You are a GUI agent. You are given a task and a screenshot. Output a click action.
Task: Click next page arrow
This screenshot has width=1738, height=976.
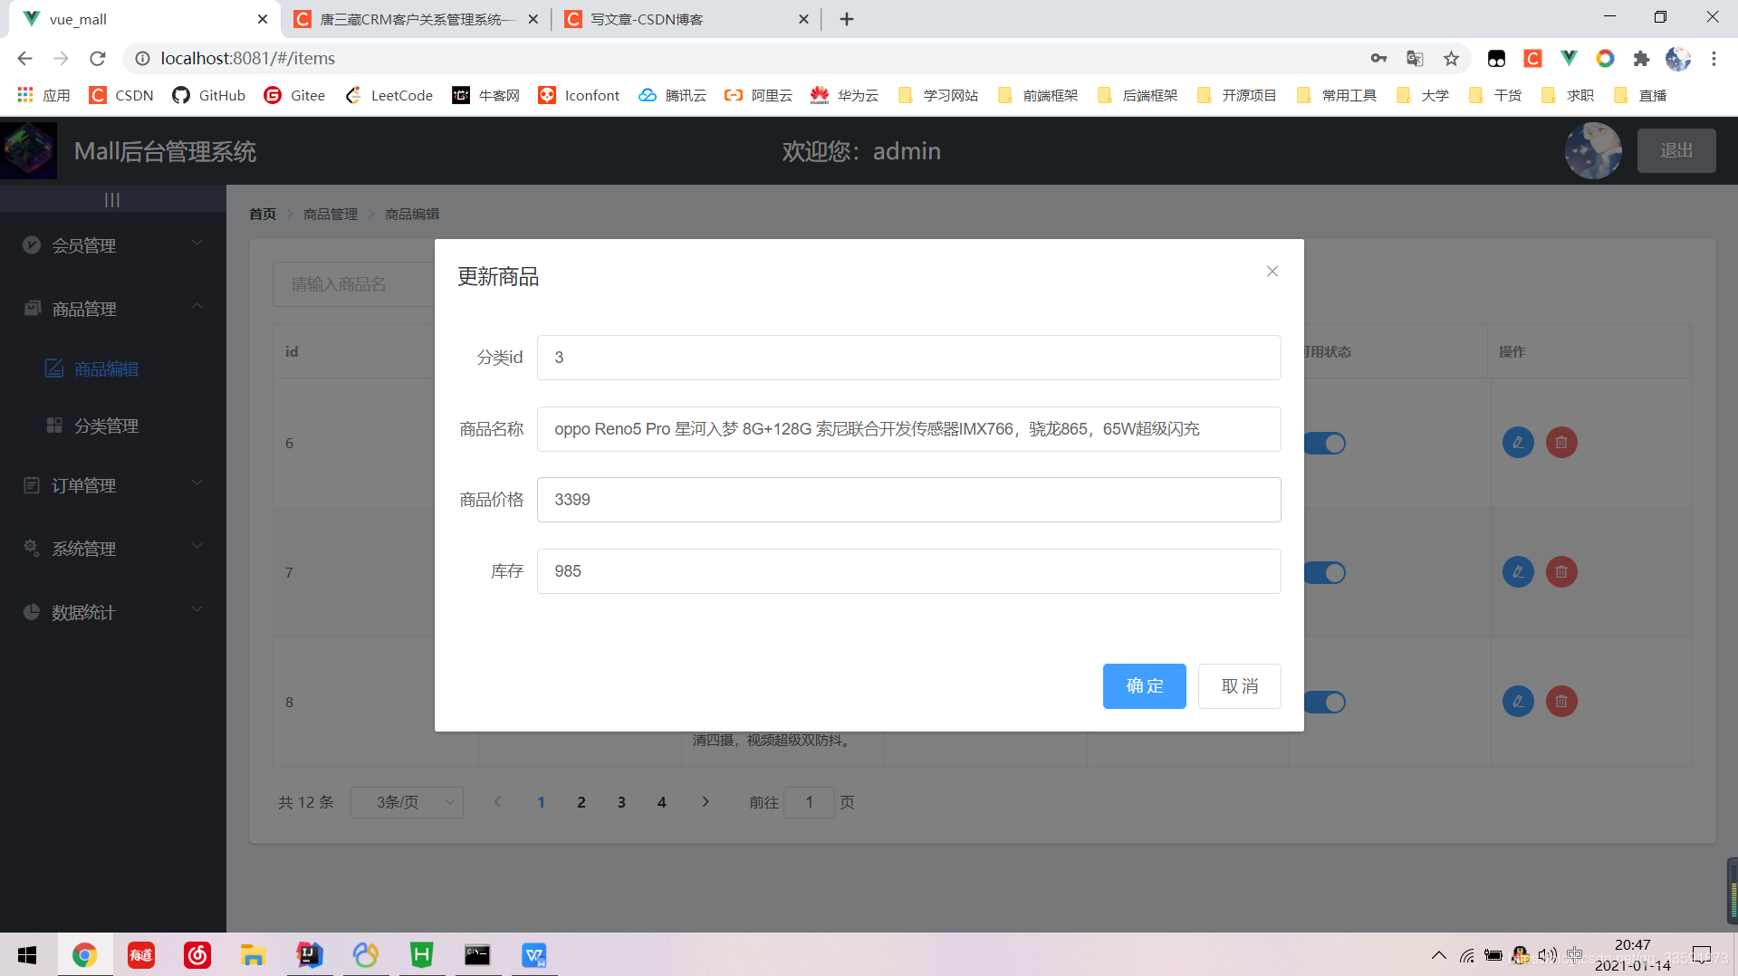(706, 802)
